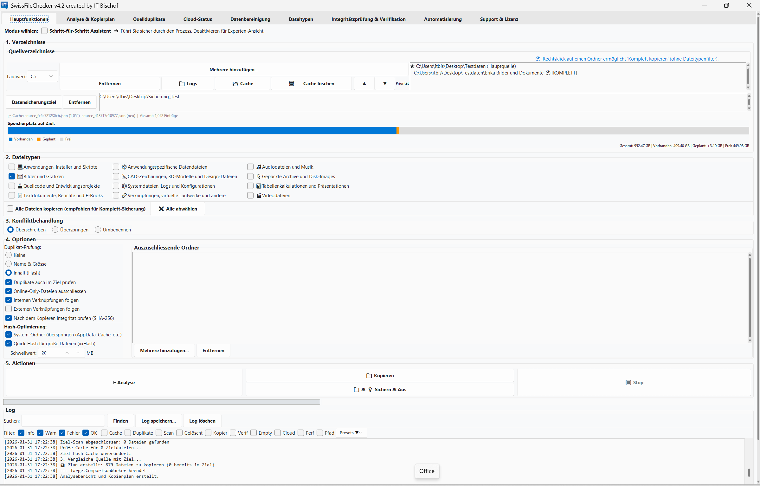Viewport: 760px width, 486px height.
Task: Click the folder icon on Kopieren button
Action: (x=369, y=376)
